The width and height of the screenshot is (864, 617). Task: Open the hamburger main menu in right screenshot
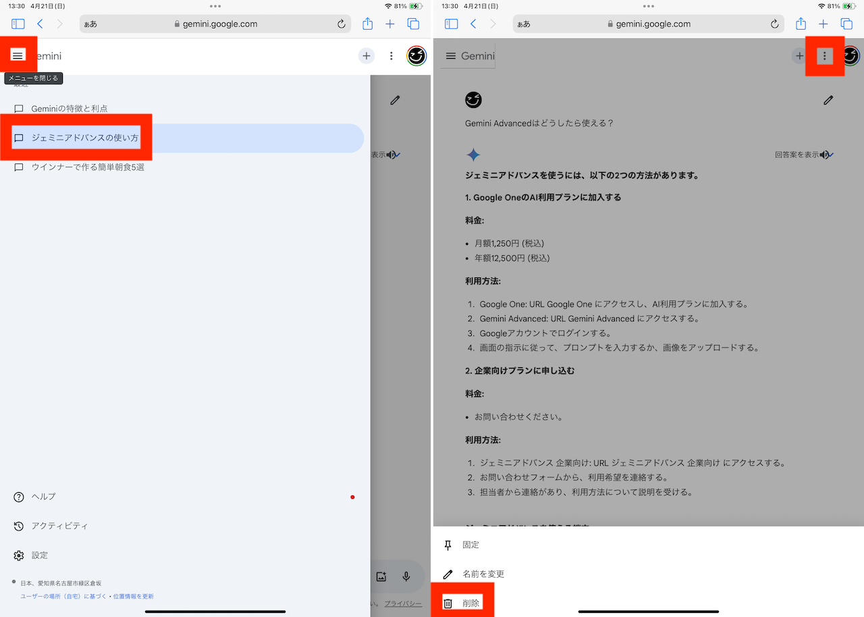[451, 56]
